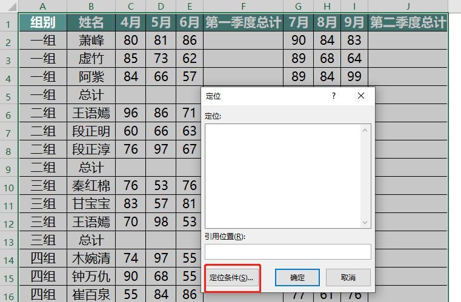Screen dimensions: 461x302
Task: Cancel the 定位 dialog with 取消
Action: [x=348, y=277]
